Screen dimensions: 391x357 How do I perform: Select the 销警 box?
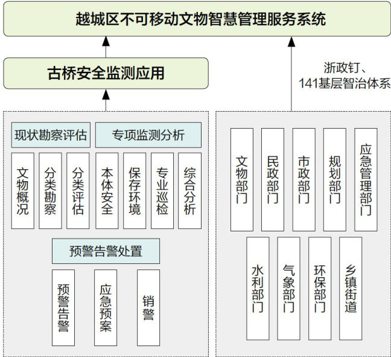click(148, 307)
